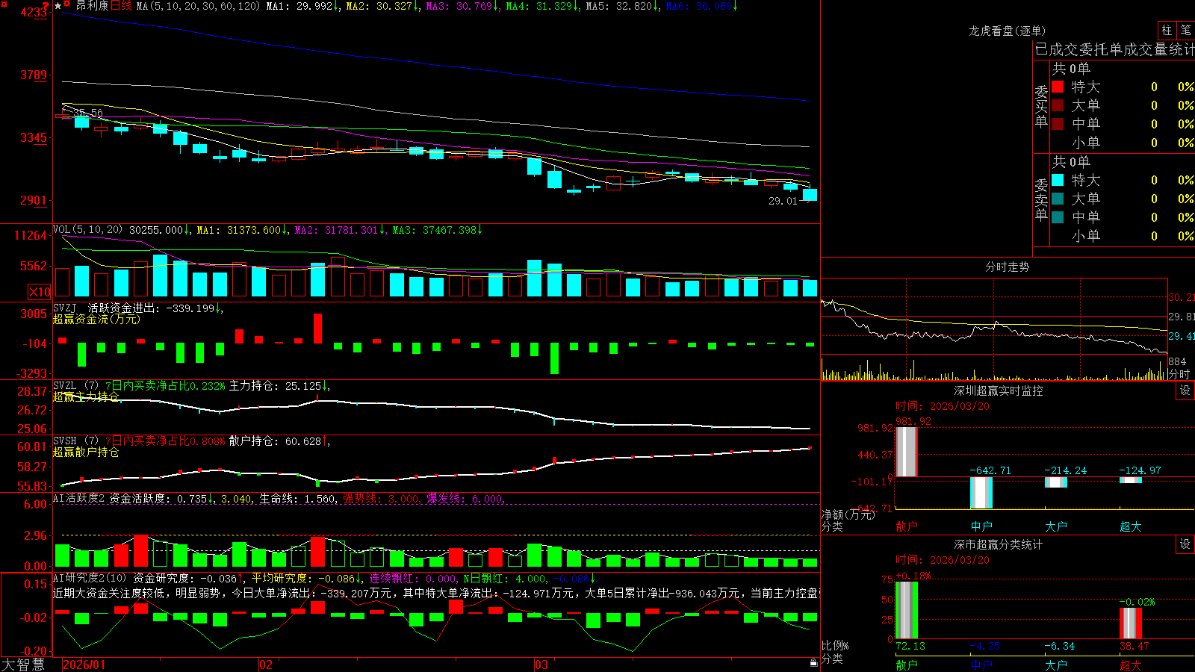The height and width of the screenshot is (672, 1195).
Task: Click the 大智慧 logo at bottom left
Action: click(22, 665)
